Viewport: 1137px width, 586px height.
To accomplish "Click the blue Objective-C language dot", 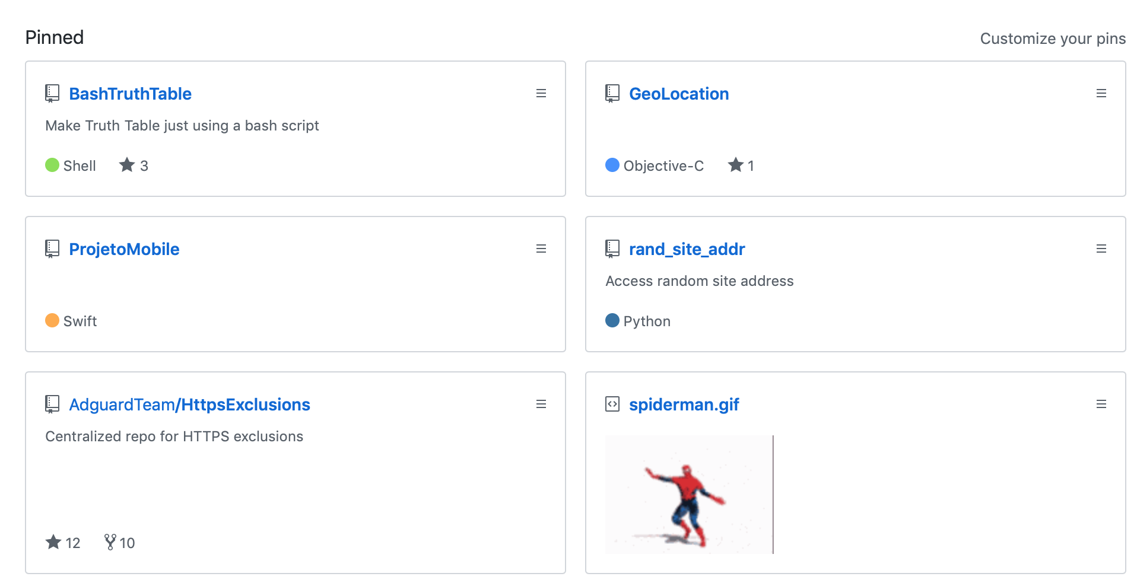I will click(x=612, y=165).
